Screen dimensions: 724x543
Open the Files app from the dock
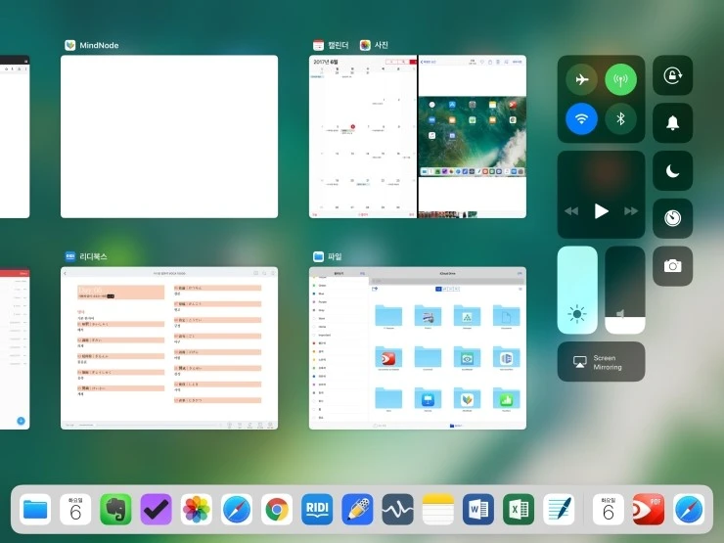coord(35,510)
